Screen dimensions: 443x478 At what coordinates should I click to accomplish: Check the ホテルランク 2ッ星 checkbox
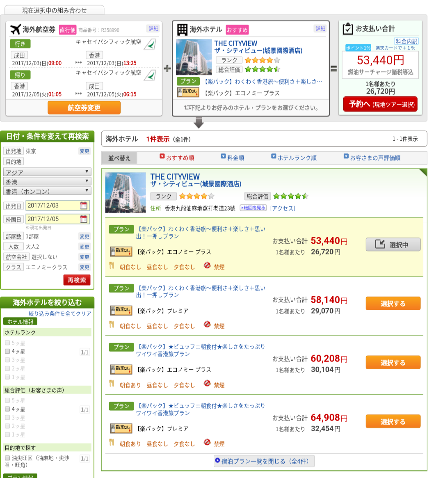click(8, 368)
